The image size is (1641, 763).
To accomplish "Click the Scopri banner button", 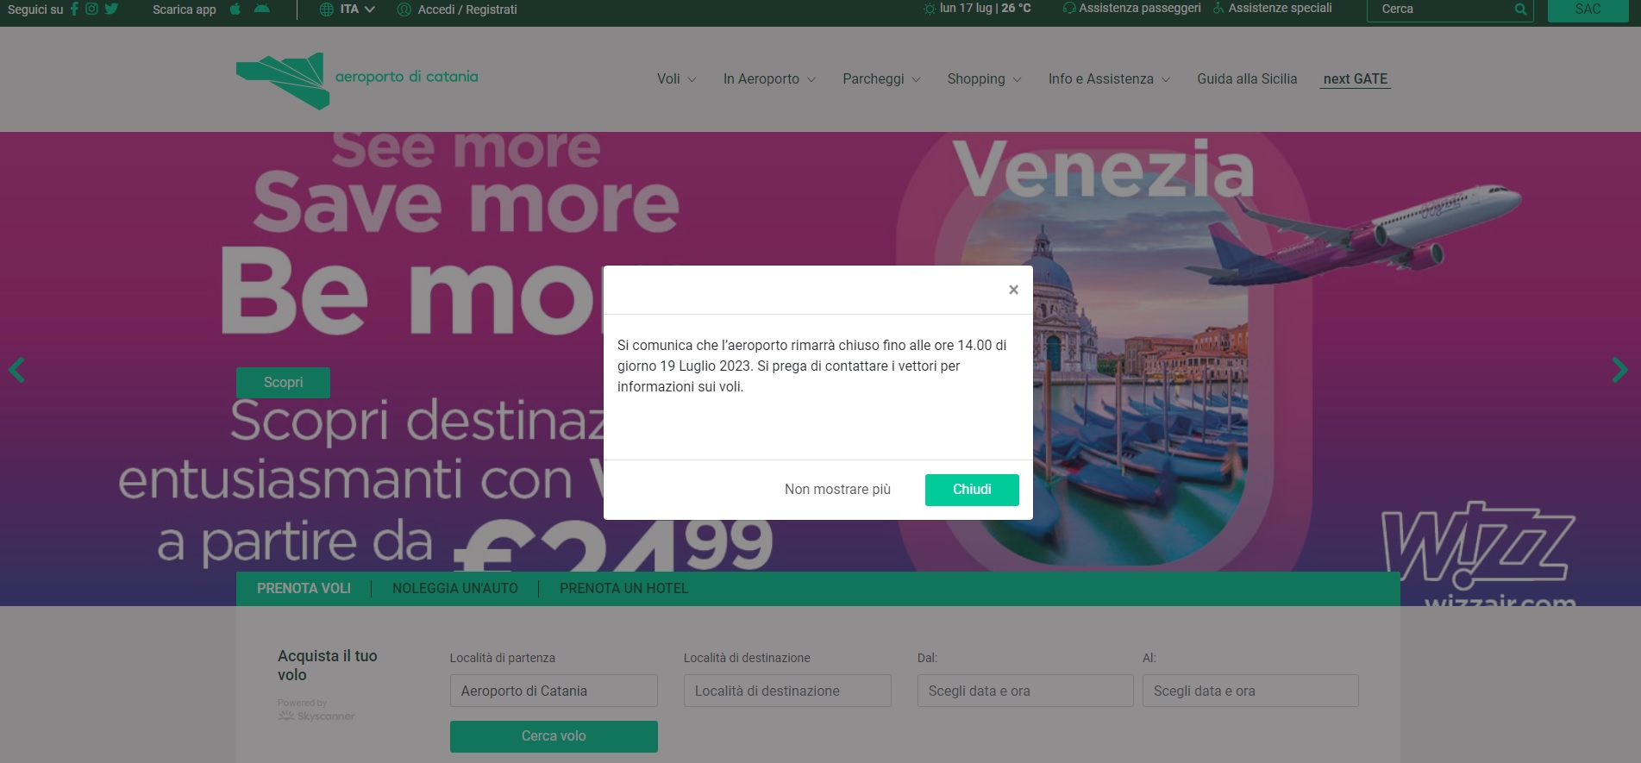I will coord(283,383).
